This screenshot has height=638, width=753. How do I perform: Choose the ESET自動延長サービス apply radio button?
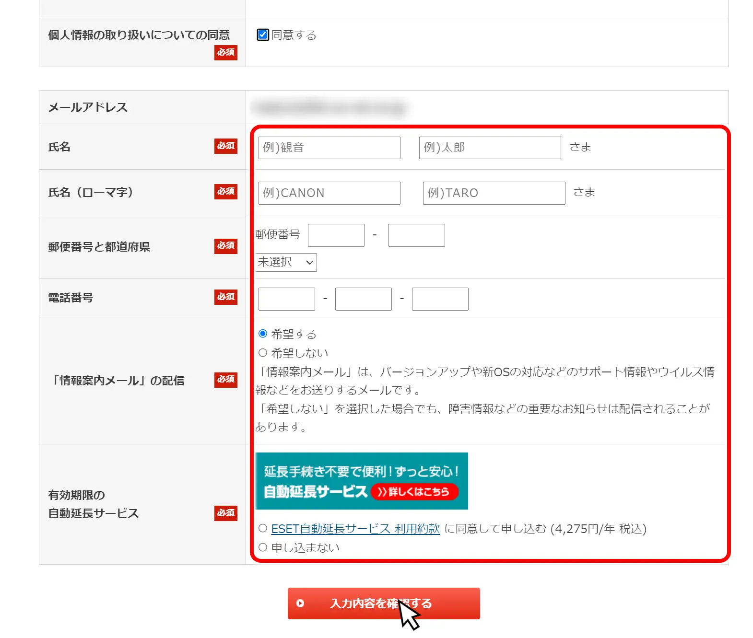tap(263, 528)
